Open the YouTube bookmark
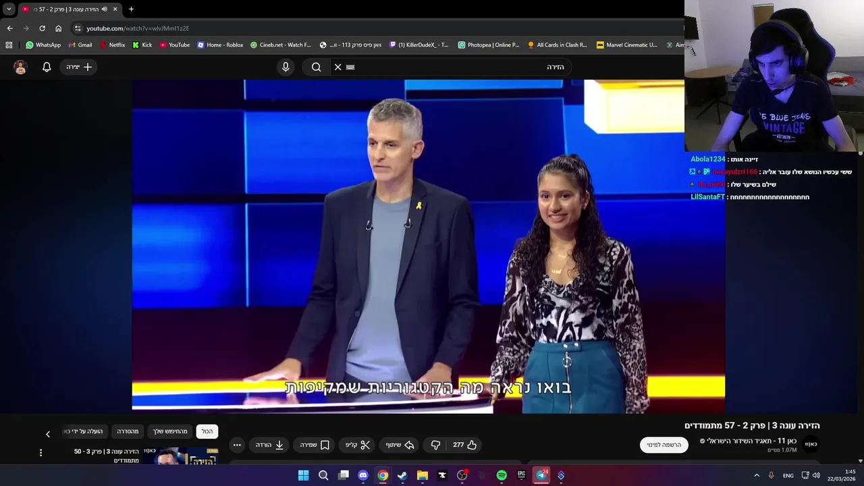The width and height of the screenshot is (864, 486). point(175,45)
